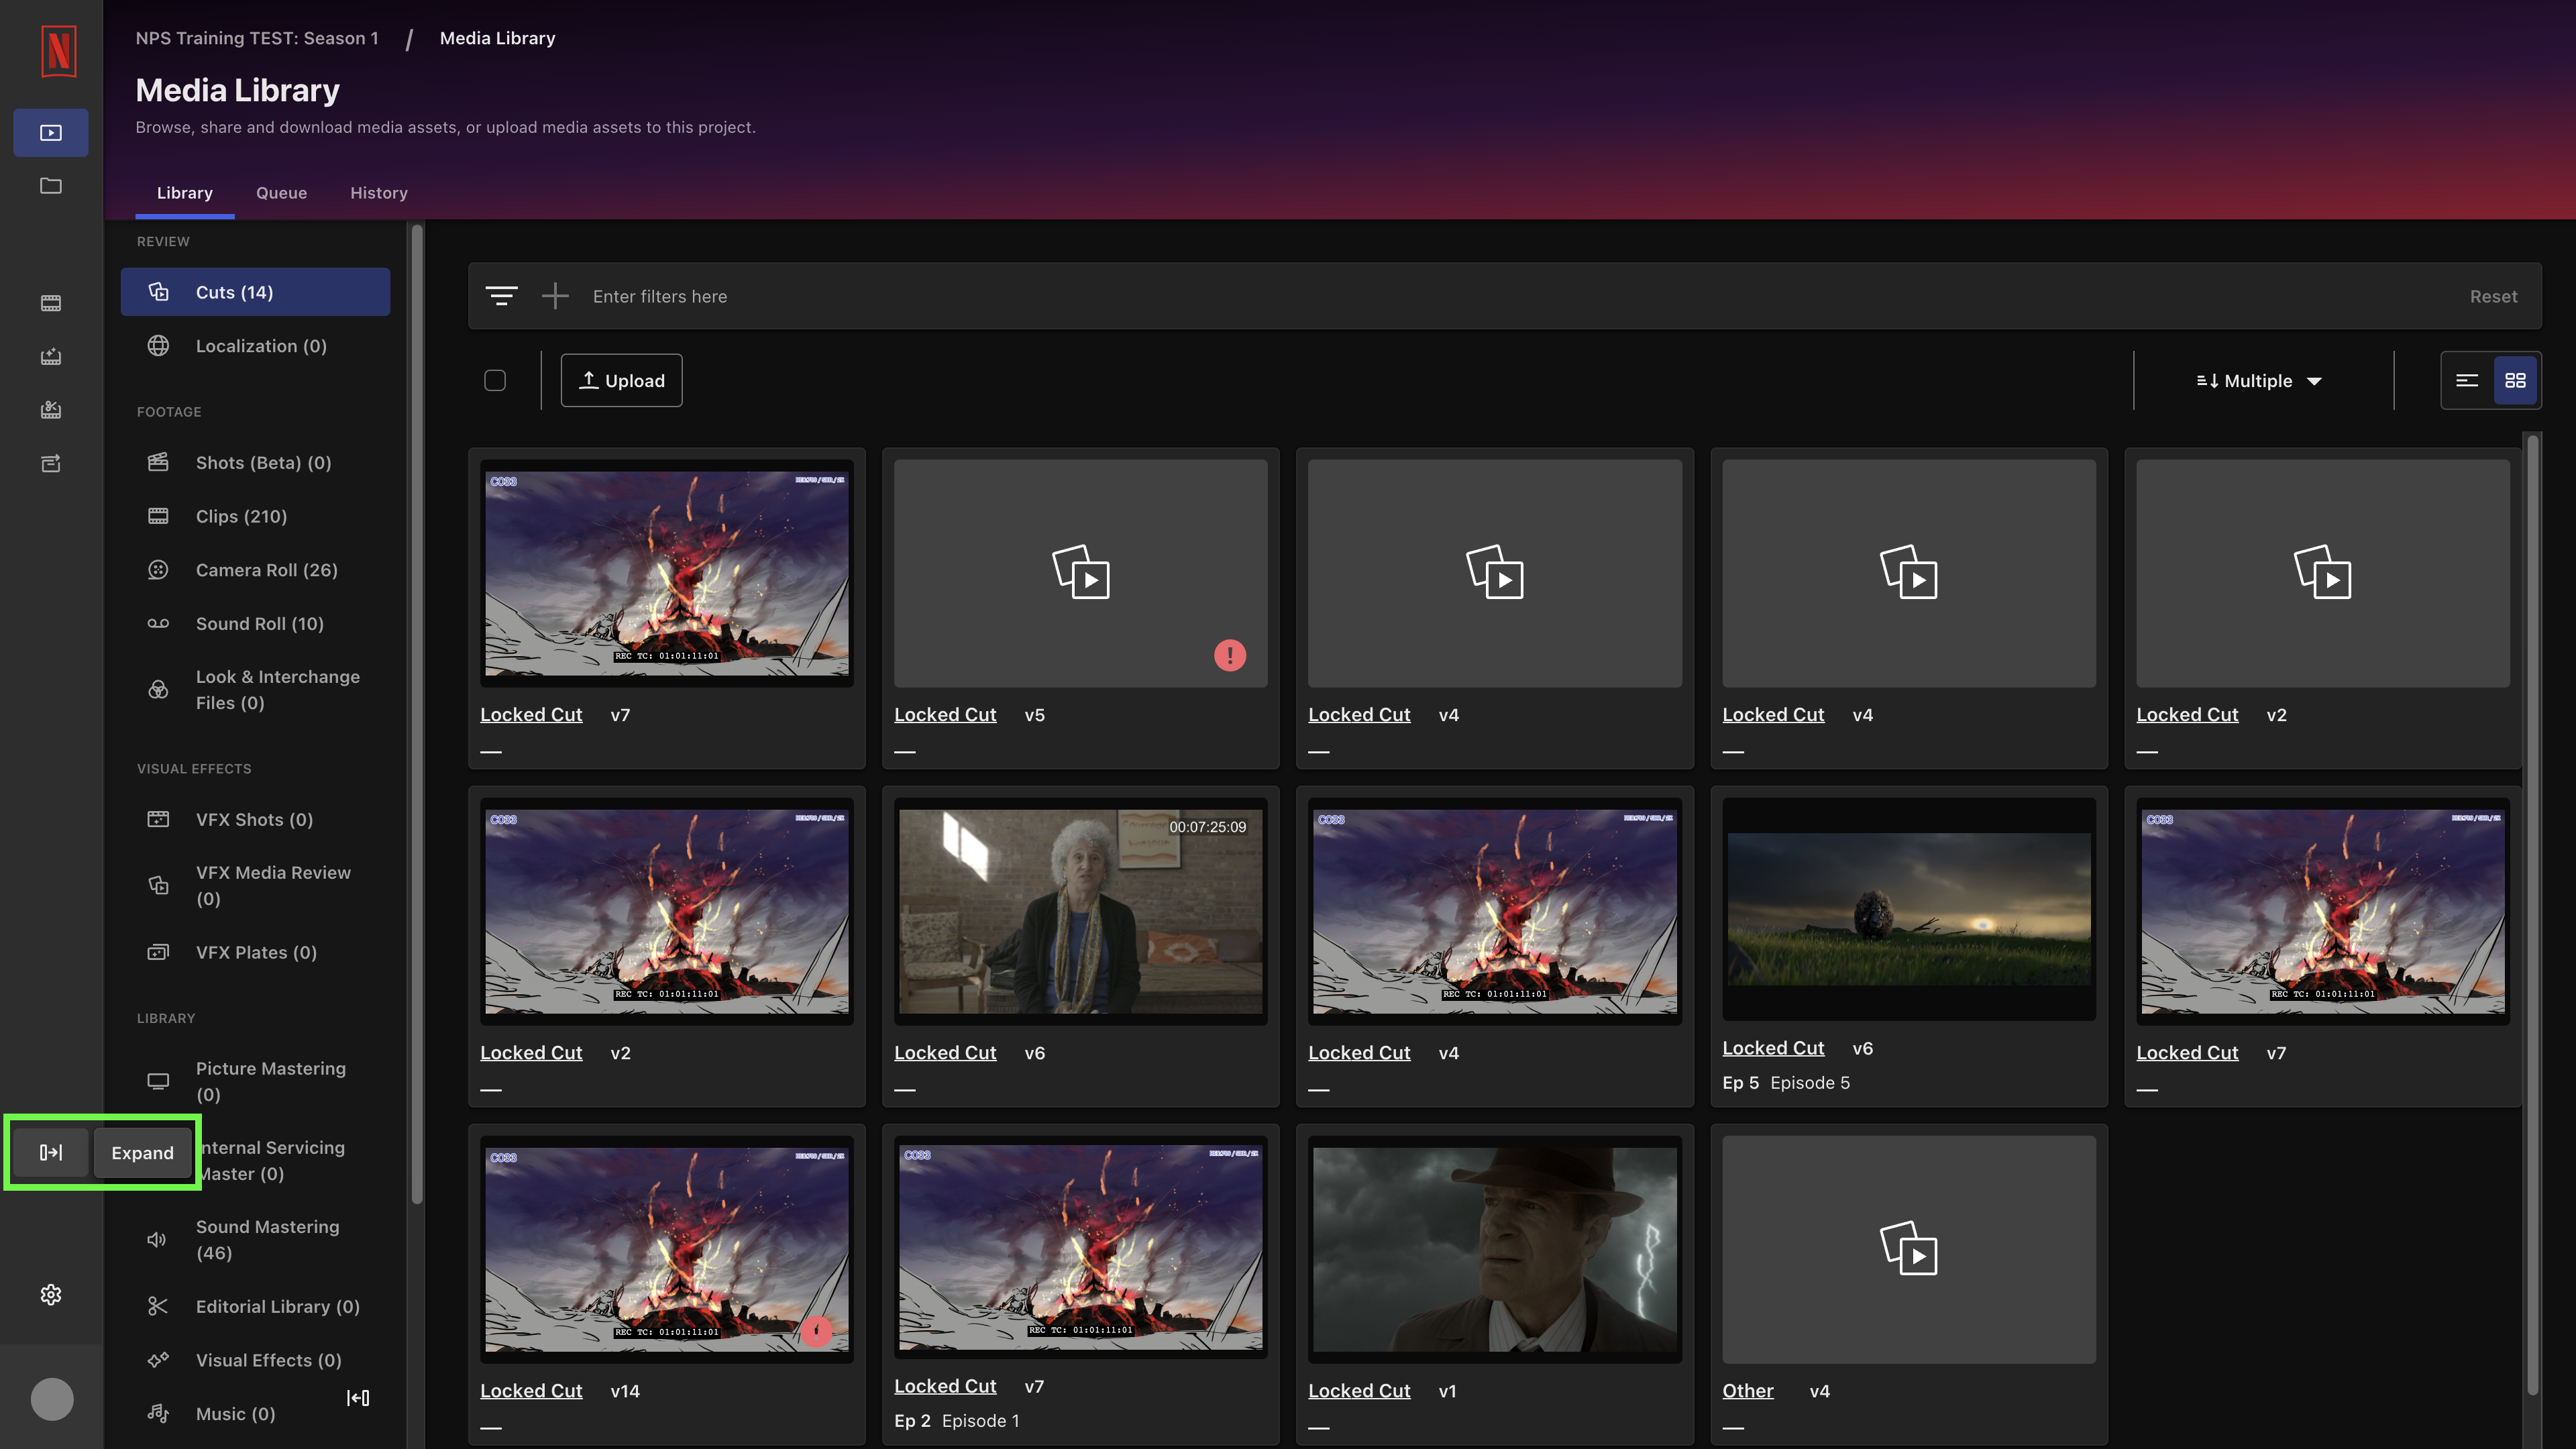The height and width of the screenshot is (1449, 2576).
Task: Click error badge on Locked Cut v5
Action: click(x=1230, y=656)
